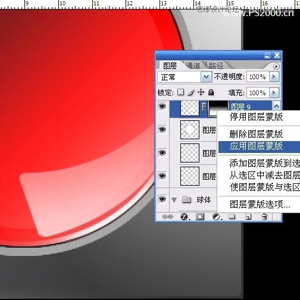Toggle visibility of third layer row
The image size is (300, 300).
[162, 153]
